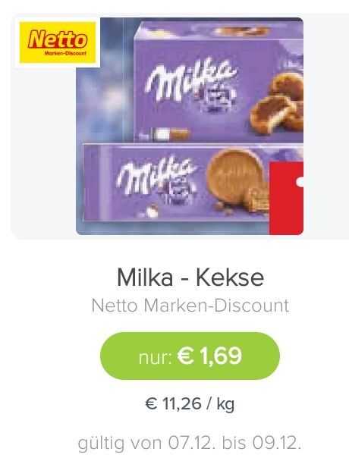Screen dimensions: 349x461
Task: Click the € 1,69 amount in the green pill
Action: tap(210, 356)
